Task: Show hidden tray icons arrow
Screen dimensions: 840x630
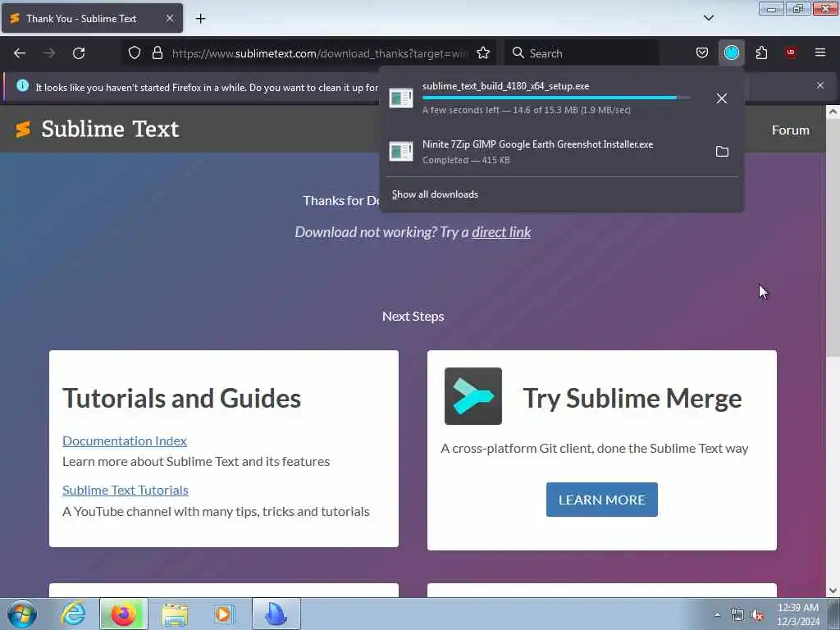Action: pos(717,615)
